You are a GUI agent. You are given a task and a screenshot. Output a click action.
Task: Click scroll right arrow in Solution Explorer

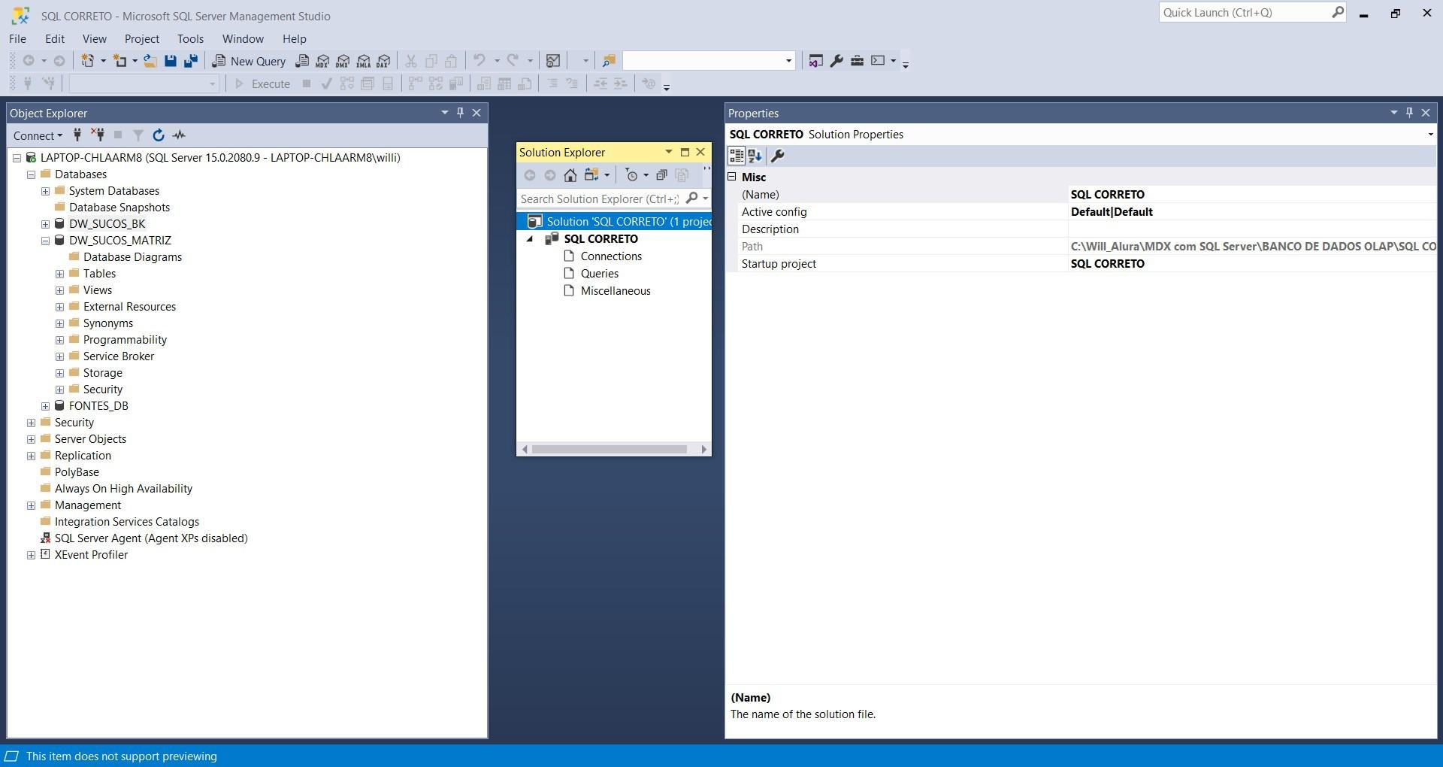(703, 450)
